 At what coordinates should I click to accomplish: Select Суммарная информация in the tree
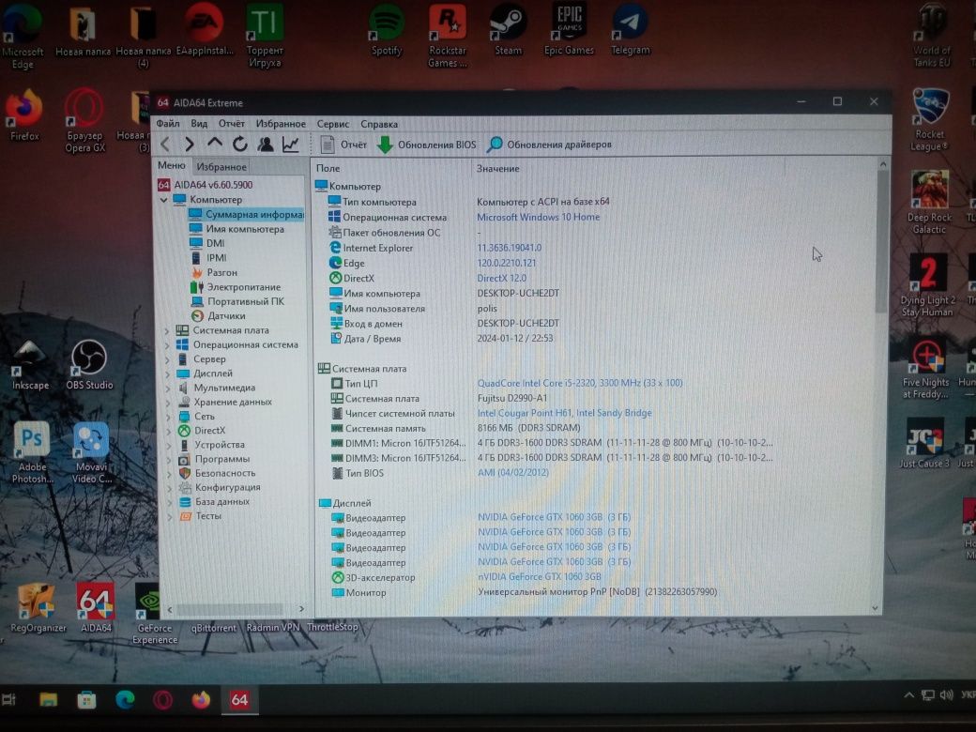[247, 214]
